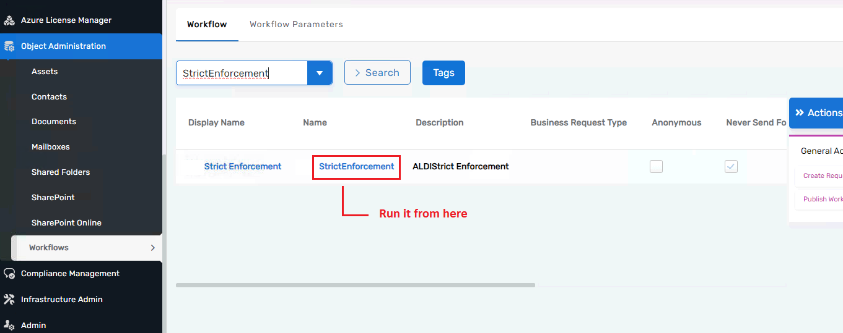Open Documents in the sidebar

(54, 122)
